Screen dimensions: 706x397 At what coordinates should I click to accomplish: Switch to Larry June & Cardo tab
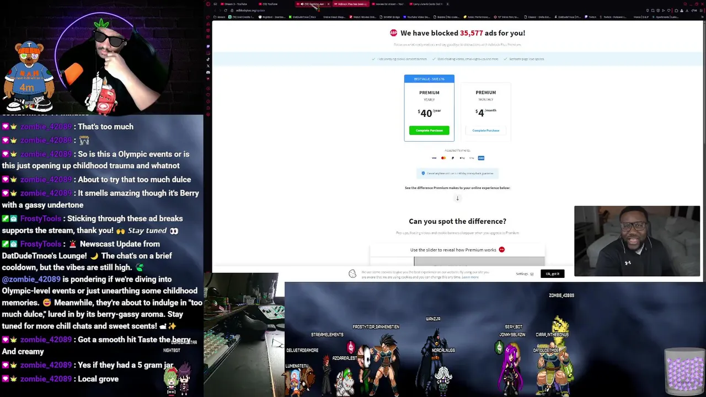426,4
